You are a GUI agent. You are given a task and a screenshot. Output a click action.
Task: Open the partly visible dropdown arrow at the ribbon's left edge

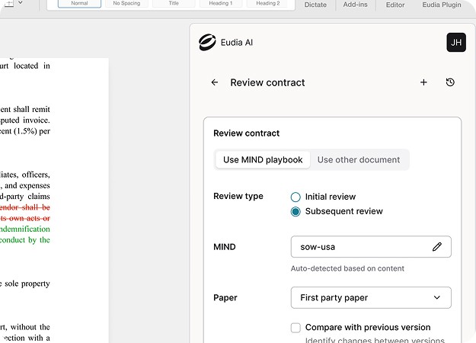pos(21,3)
